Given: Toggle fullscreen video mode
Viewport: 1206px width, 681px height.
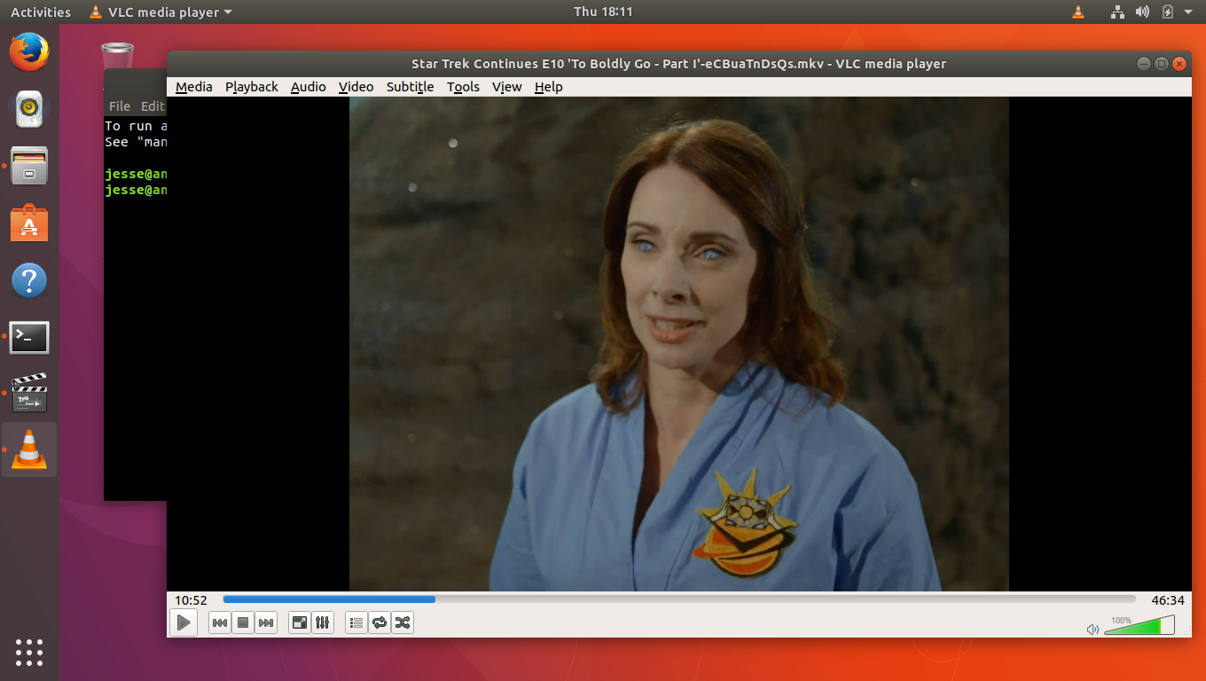Looking at the screenshot, I should point(300,622).
